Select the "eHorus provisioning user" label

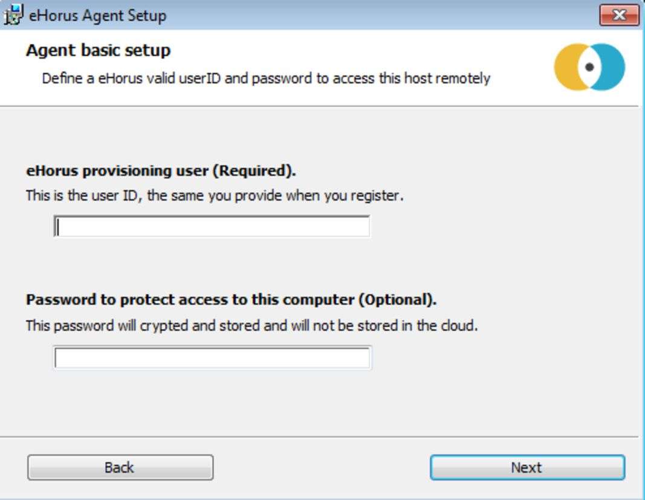(x=118, y=171)
